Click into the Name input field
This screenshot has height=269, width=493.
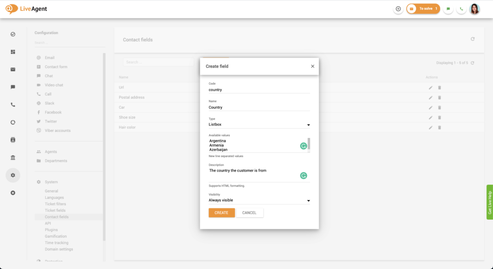(259, 107)
